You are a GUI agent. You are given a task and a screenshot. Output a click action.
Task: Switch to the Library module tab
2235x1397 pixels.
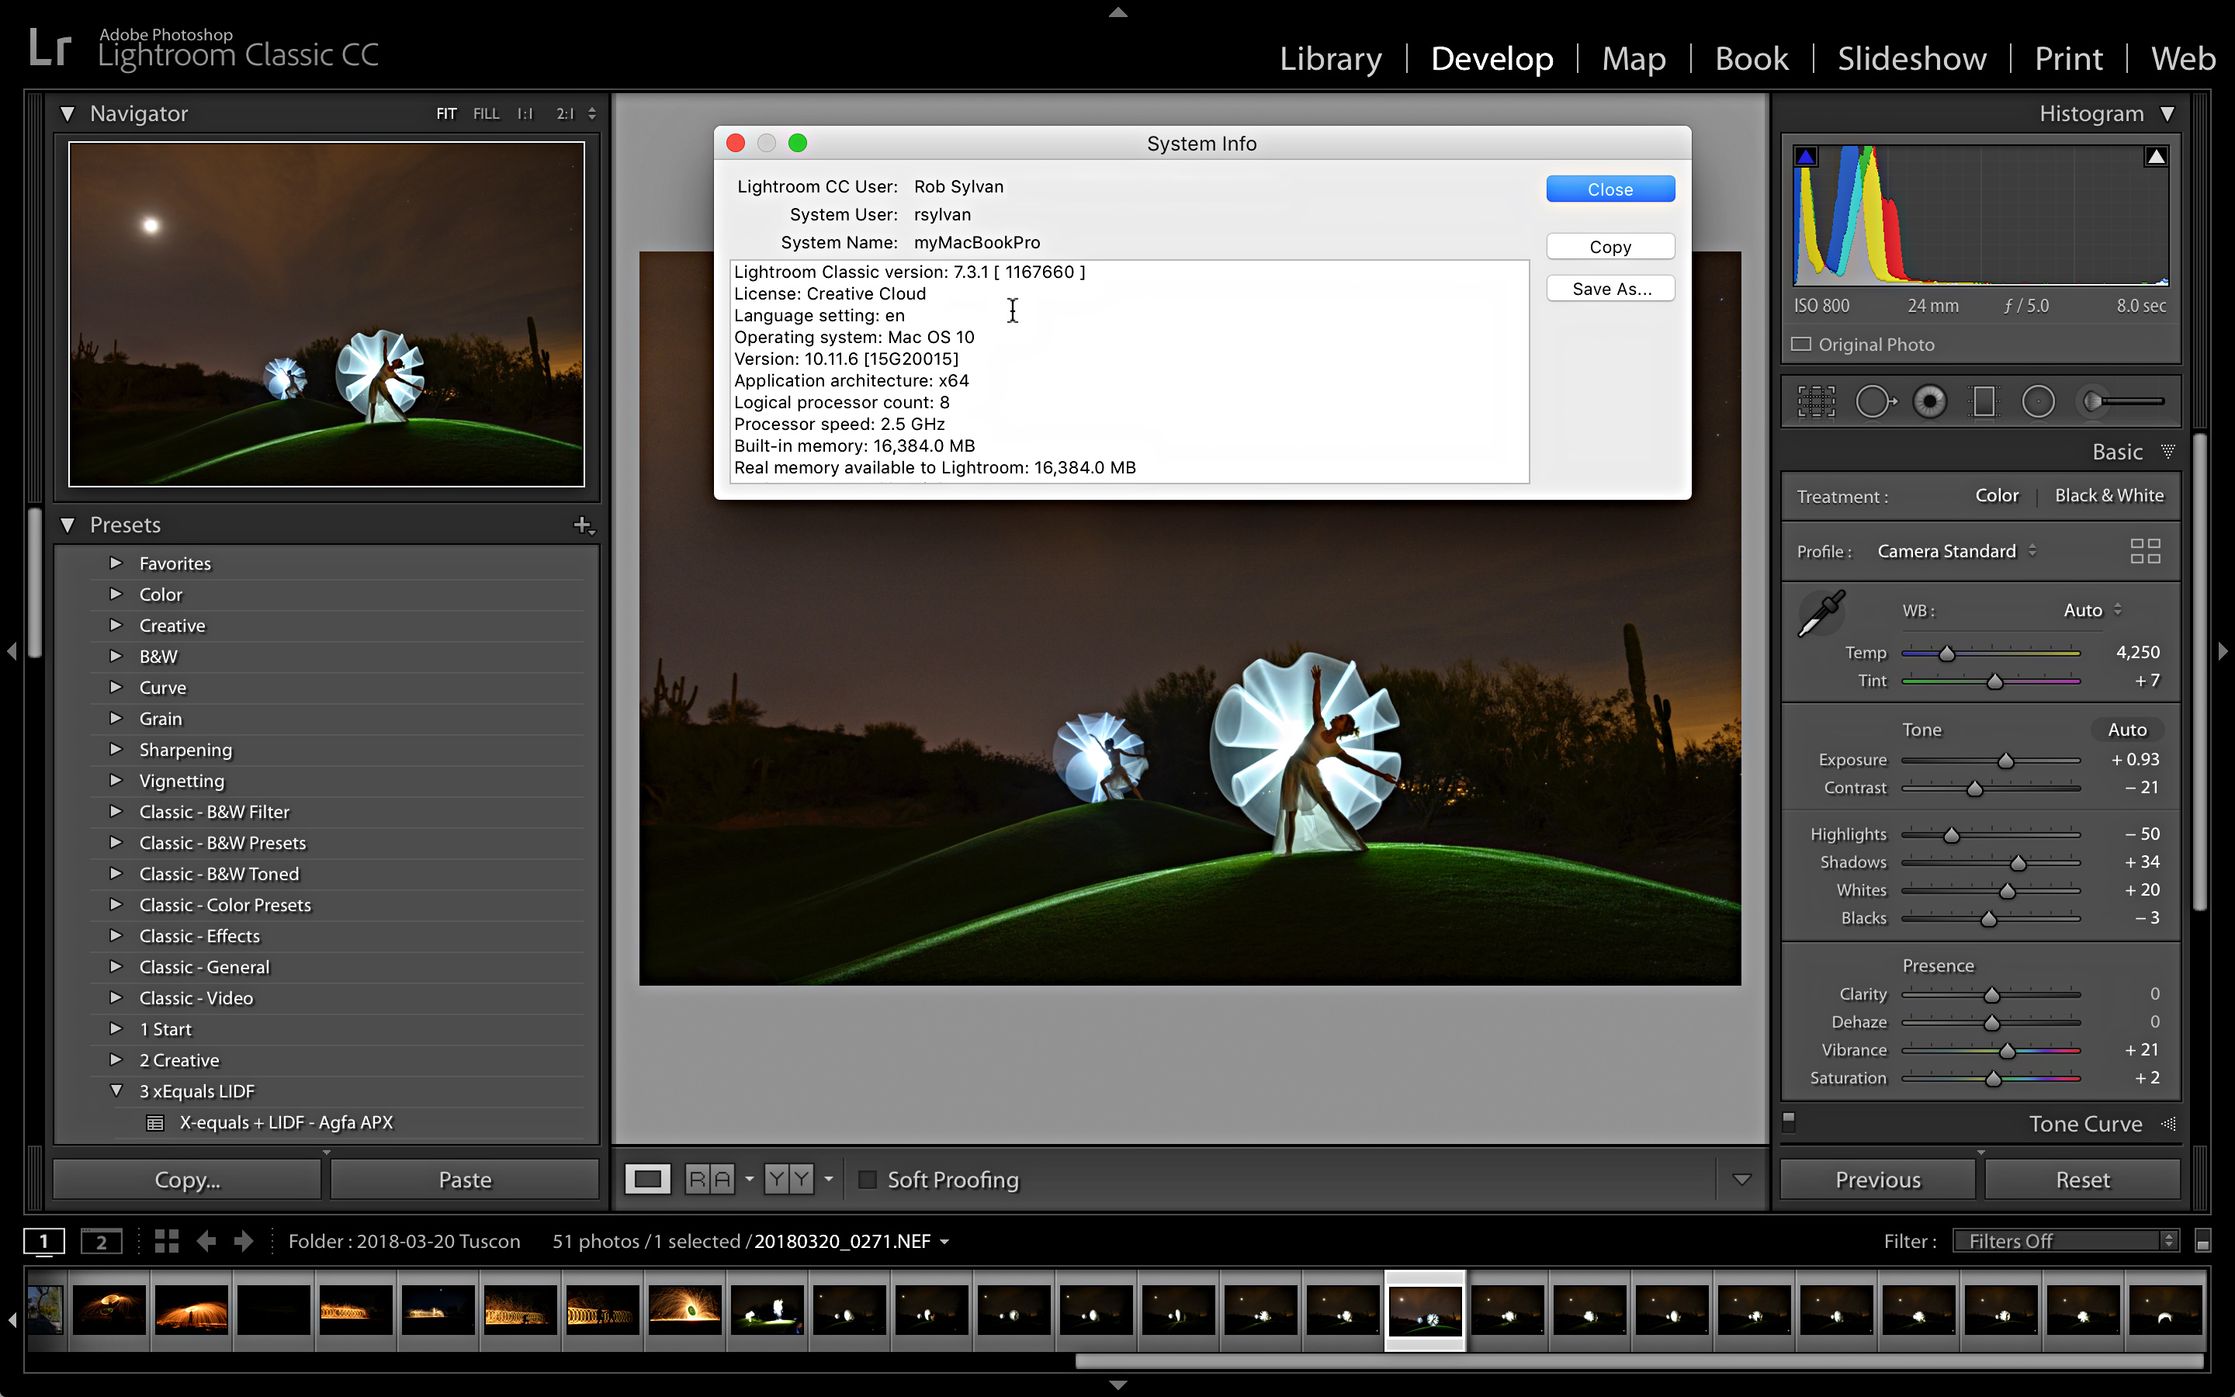[1329, 58]
